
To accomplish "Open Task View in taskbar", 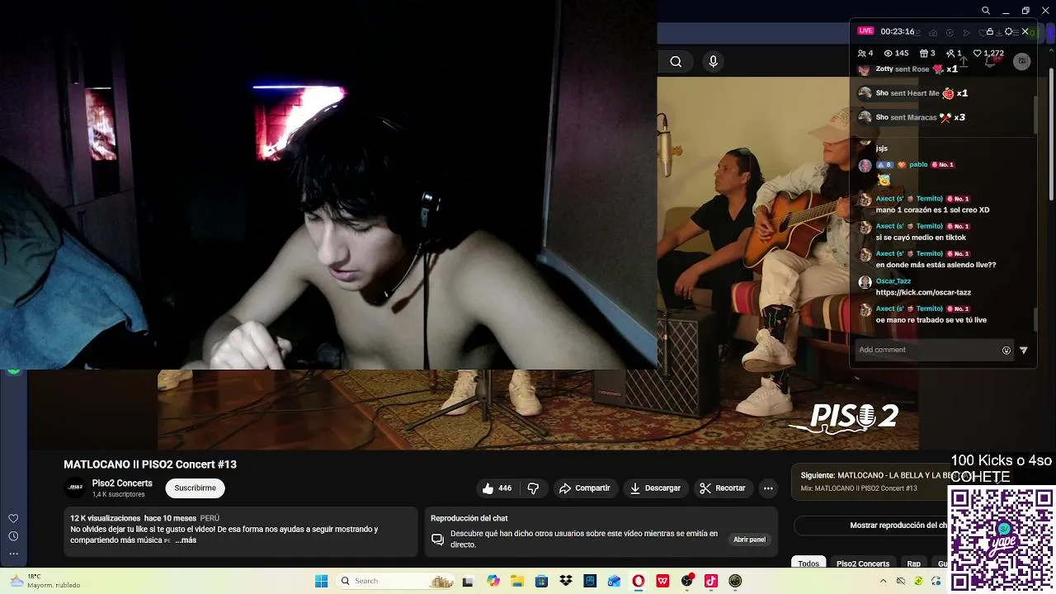I will pyautogui.click(x=468, y=581).
